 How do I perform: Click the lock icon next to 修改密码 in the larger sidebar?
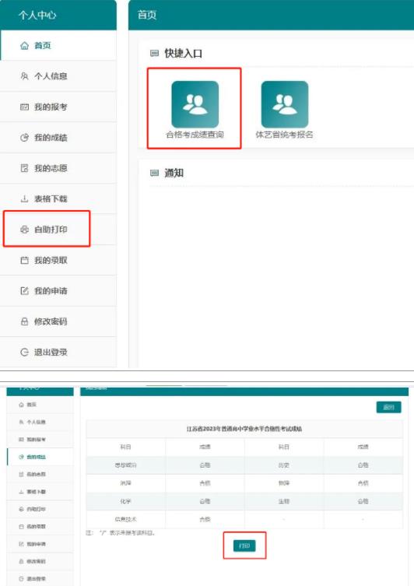point(24,321)
